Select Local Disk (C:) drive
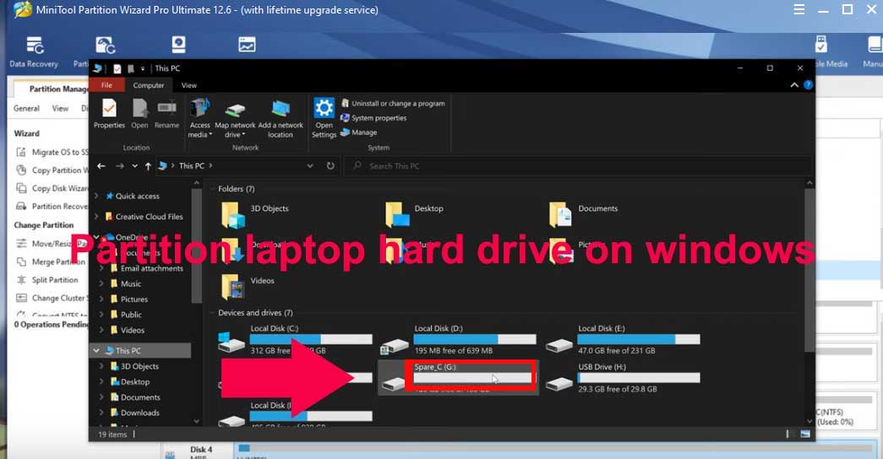This screenshot has height=459, width=883. pos(295,340)
